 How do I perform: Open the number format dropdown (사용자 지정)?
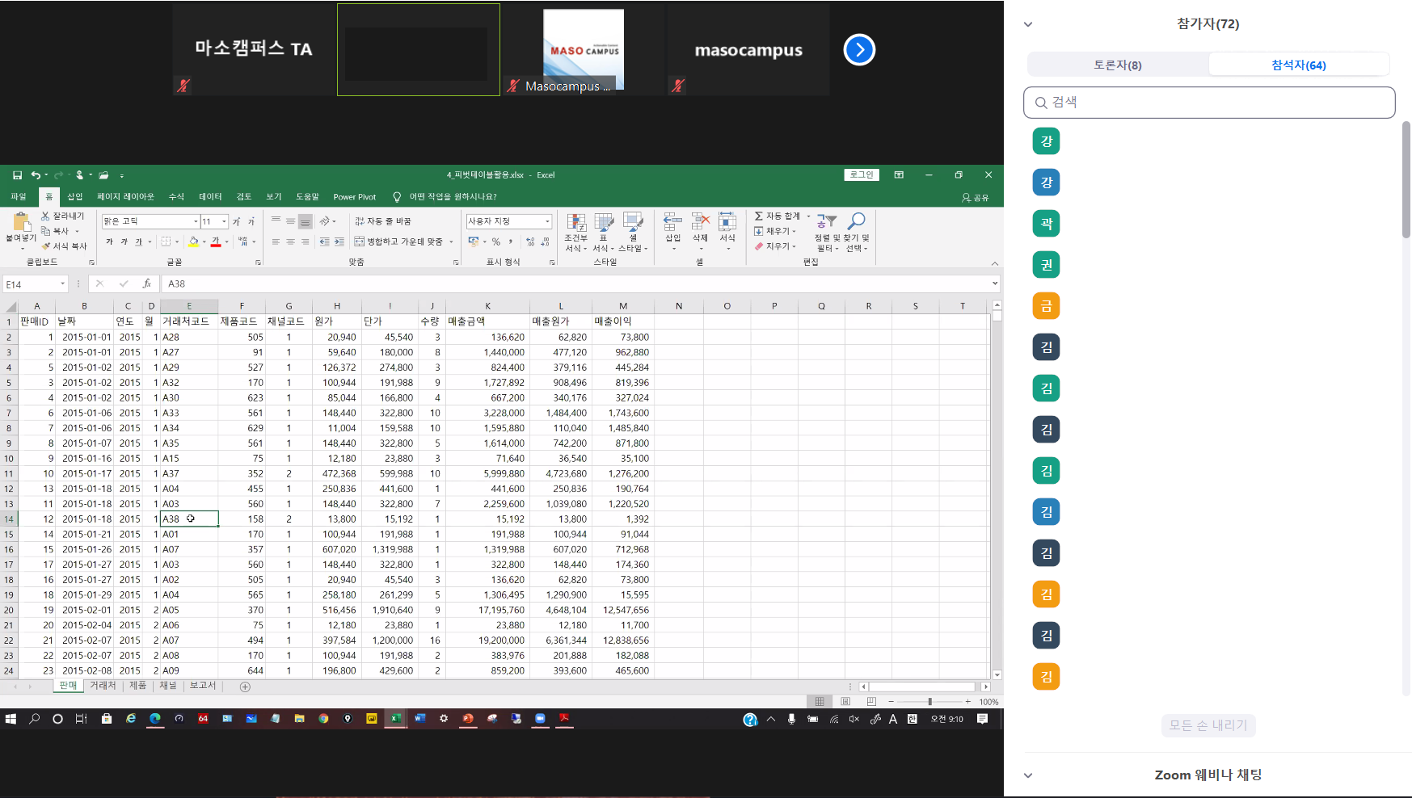click(x=547, y=221)
